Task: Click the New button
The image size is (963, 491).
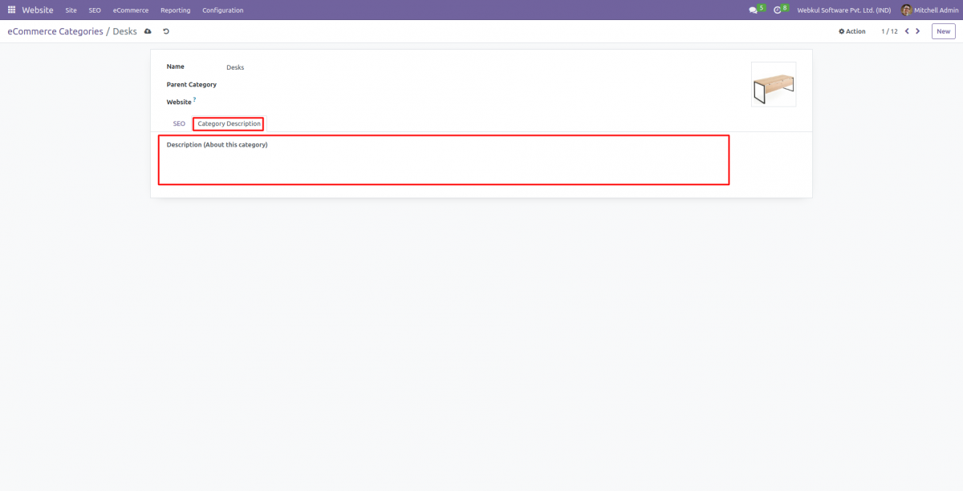Action: click(x=943, y=30)
